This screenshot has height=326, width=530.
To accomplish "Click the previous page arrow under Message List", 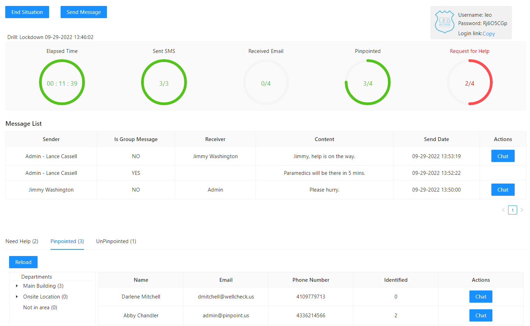I will click(503, 210).
